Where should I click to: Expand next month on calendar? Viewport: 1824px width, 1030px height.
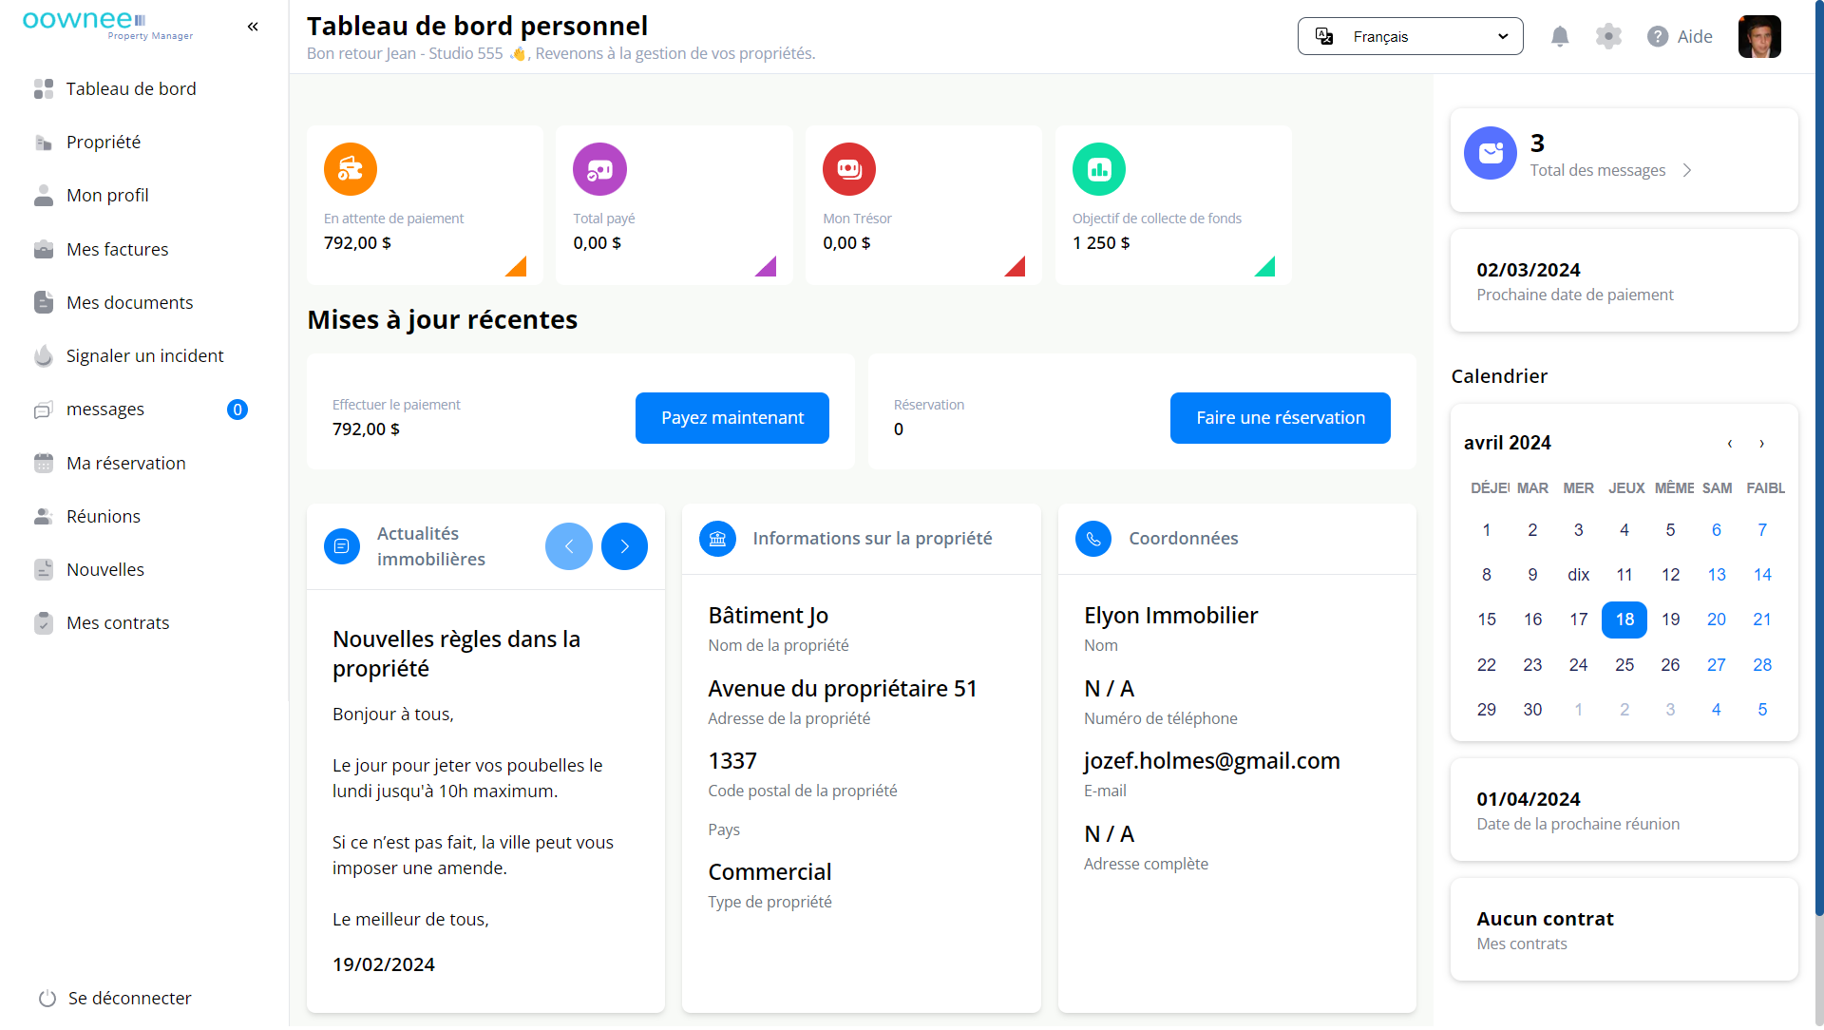[x=1762, y=443]
